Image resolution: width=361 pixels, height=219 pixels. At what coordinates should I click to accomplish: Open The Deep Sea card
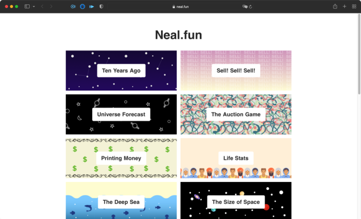(x=121, y=200)
